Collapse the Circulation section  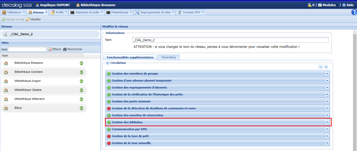(108, 63)
